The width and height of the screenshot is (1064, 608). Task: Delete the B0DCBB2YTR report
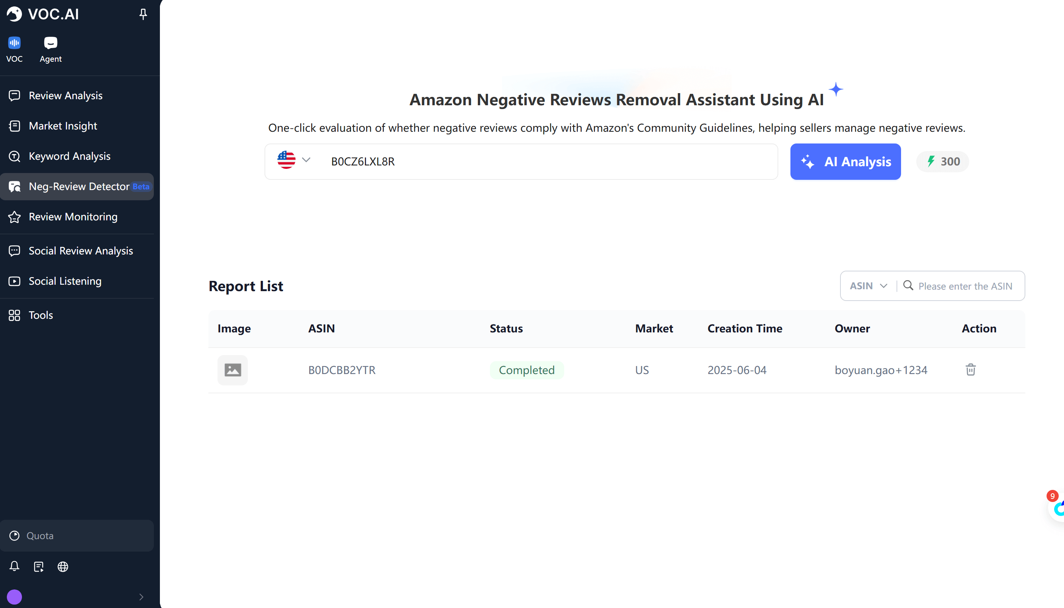[x=970, y=369]
